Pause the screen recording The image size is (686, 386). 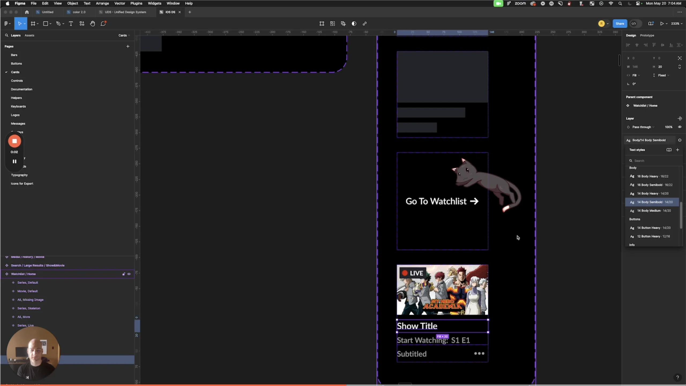pos(14,161)
